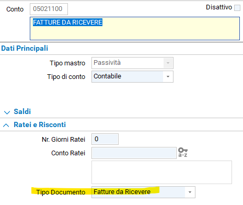The width and height of the screenshot is (243, 205).
Task: Click the Passività value in Tipo mastro
Action: (107, 63)
